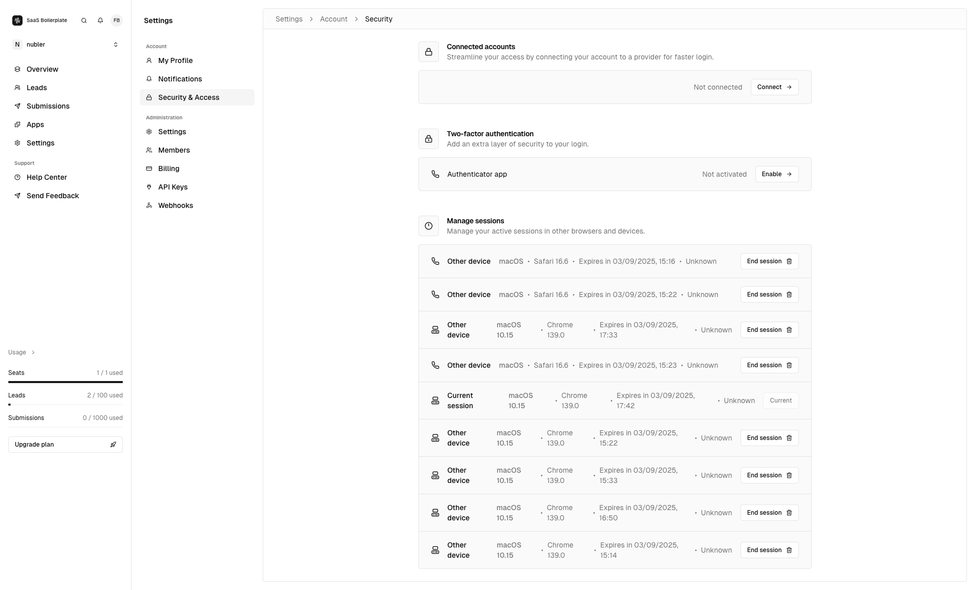971x590 pixels.
Task: Click the FB avatar in the top bar
Action: 117,20
